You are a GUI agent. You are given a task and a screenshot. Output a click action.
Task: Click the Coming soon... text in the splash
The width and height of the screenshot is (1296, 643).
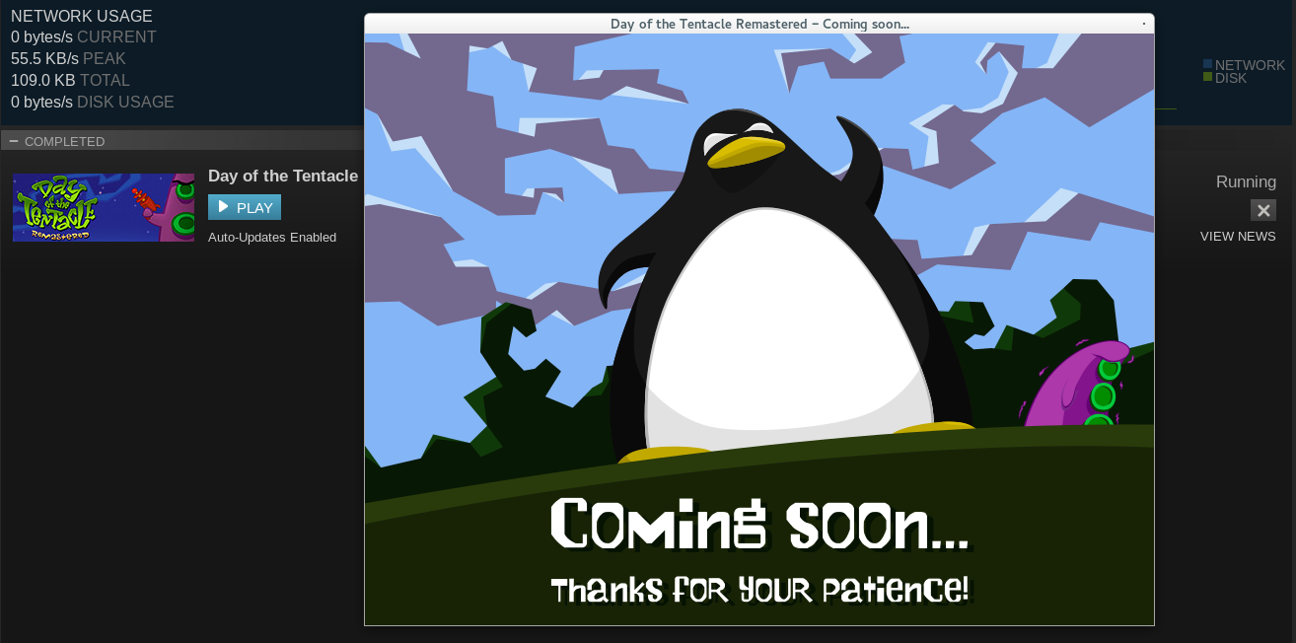760,524
